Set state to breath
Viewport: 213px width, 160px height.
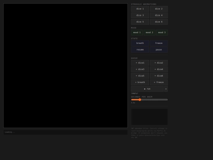140,43
